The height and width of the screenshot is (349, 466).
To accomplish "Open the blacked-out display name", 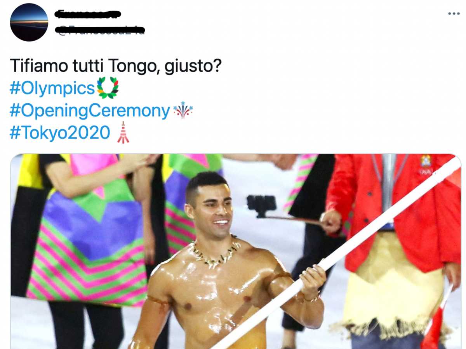I will pyautogui.click(x=88, y=15).
